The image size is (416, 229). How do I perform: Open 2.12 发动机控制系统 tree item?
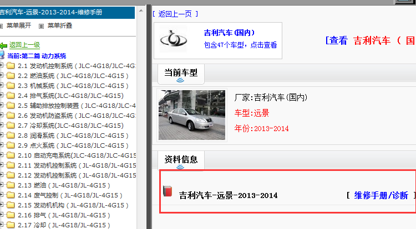pyautogui.click(x=77, y=175)
